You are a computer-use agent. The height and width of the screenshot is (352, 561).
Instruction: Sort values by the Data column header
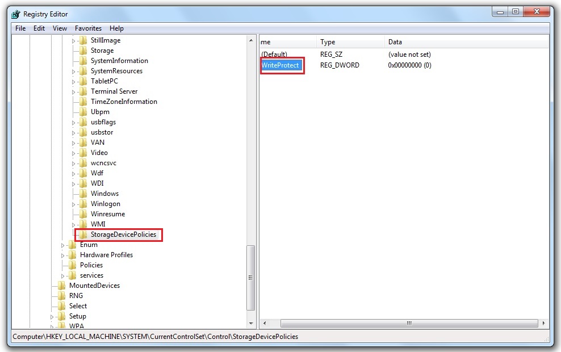467,42
